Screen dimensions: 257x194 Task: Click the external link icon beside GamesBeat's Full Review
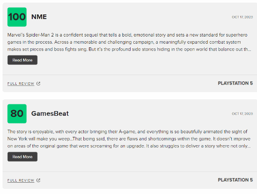click(x=39, y=180)
